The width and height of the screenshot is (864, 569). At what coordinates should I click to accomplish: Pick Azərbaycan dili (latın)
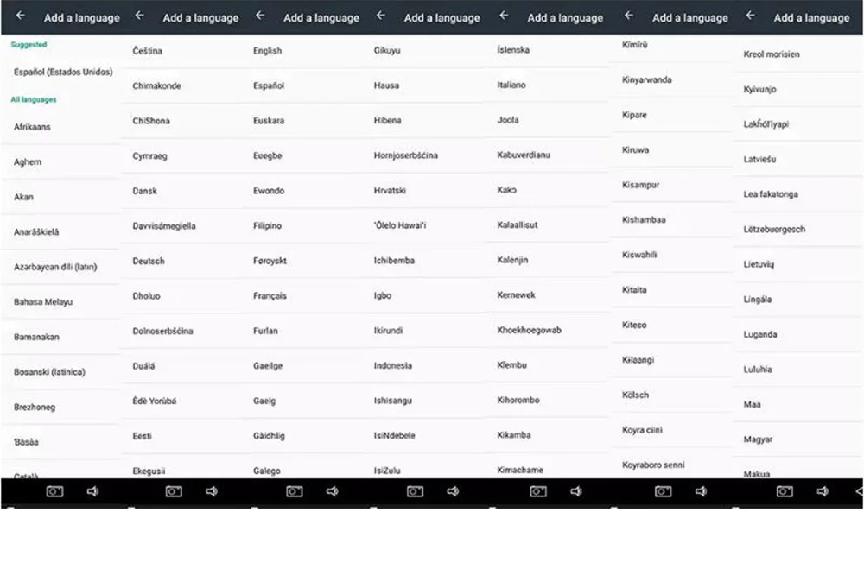tap(60, 267)
